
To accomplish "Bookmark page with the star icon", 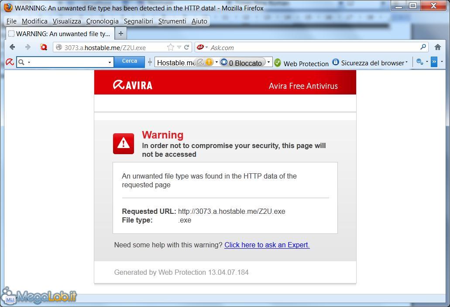I will 171,47.
